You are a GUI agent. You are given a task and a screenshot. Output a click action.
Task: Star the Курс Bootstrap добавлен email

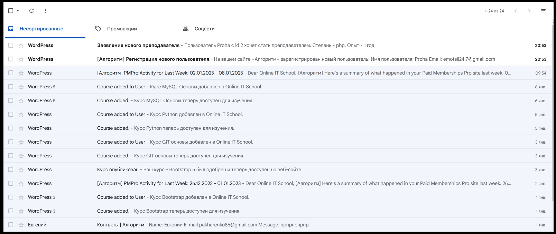pyautogui.click(x=21, y=197)
